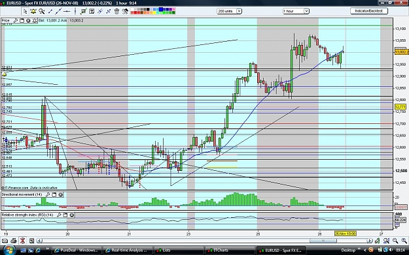Pick the yellow color swatch

154,12
